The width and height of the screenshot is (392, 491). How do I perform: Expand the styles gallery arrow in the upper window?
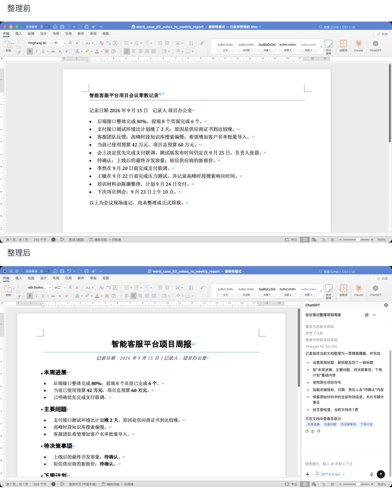(x=321, y=46)
